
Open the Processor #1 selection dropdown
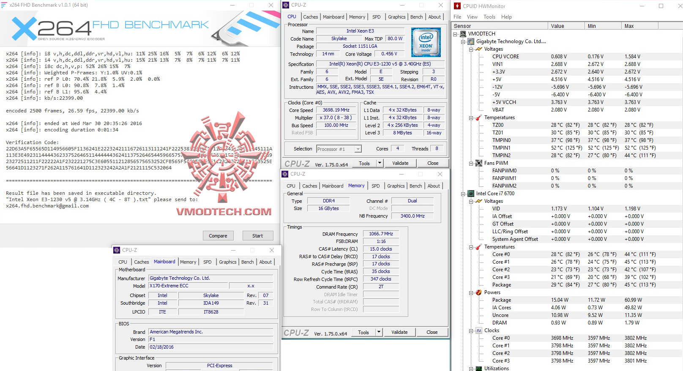coord(358,149)
